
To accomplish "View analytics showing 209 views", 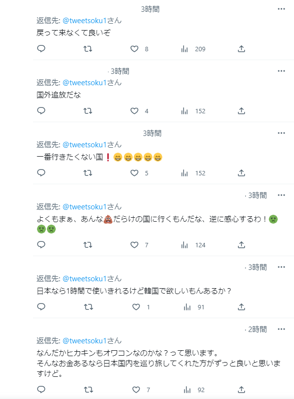I will pyautogui.click(x=193, y=49).
